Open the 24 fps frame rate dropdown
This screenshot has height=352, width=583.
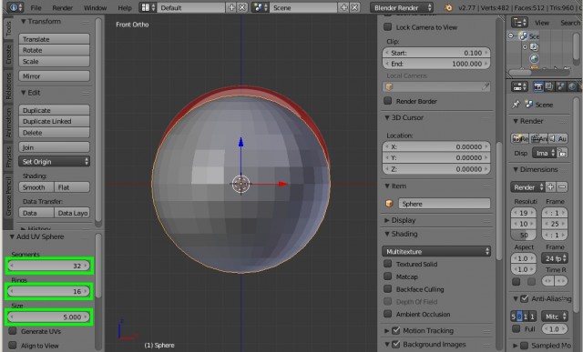[x=555, y=258]
